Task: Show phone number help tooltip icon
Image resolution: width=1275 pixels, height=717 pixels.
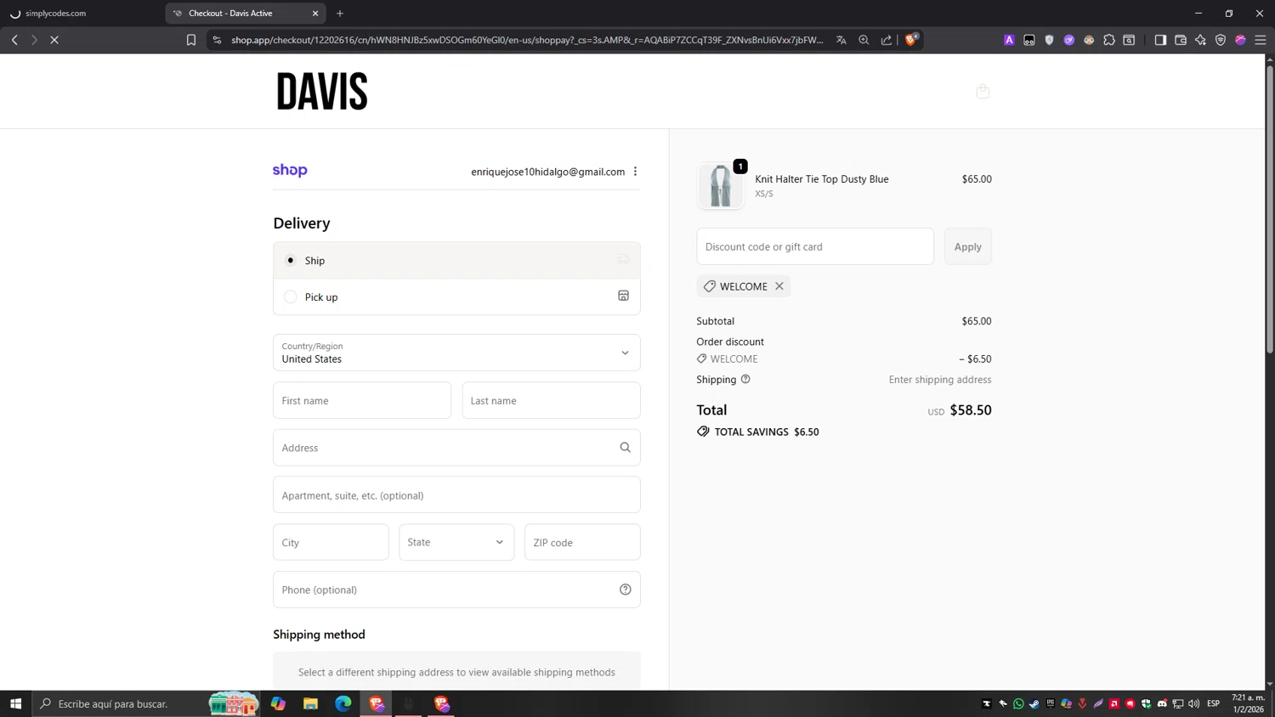Action: pos(625,590)
